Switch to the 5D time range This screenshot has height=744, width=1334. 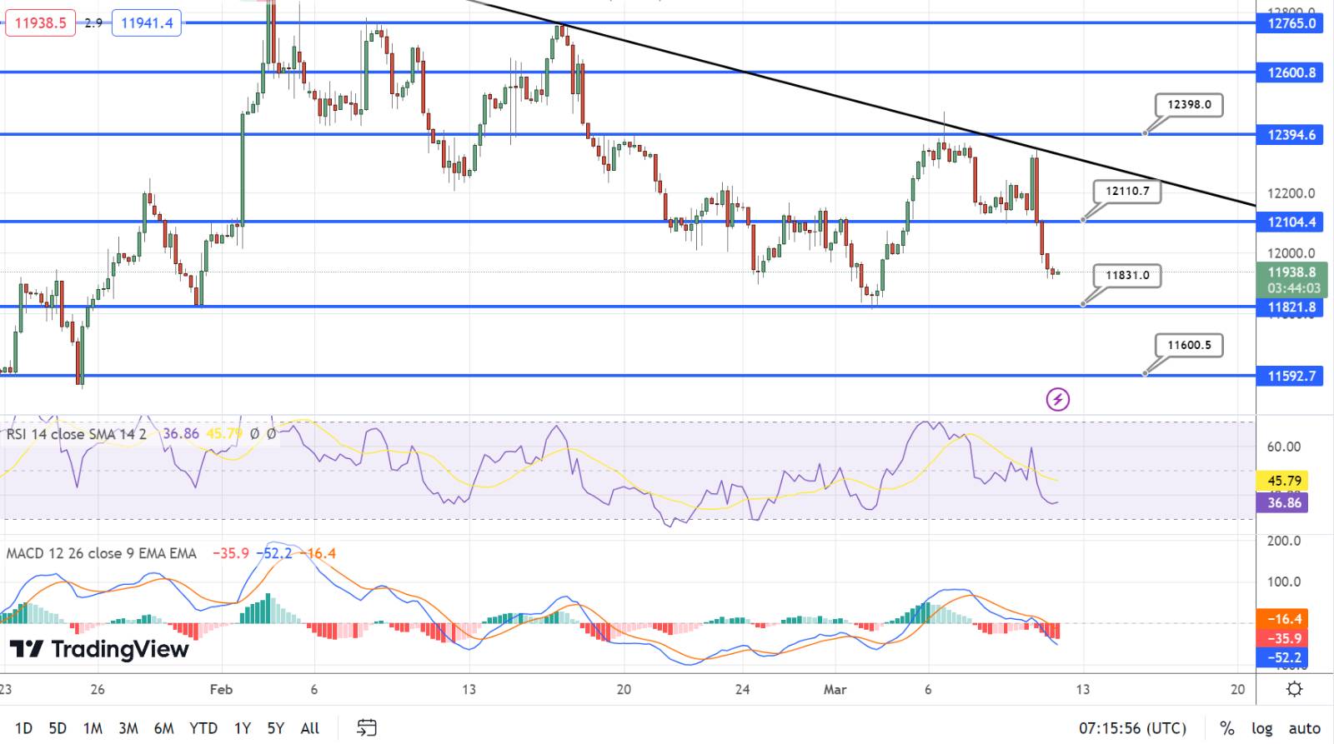57,728
